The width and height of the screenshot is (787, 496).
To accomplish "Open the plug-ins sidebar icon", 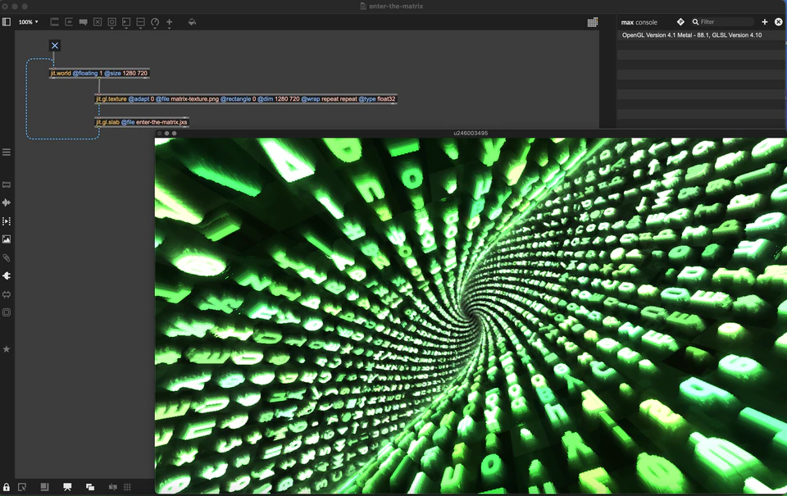I will (7, 275).
